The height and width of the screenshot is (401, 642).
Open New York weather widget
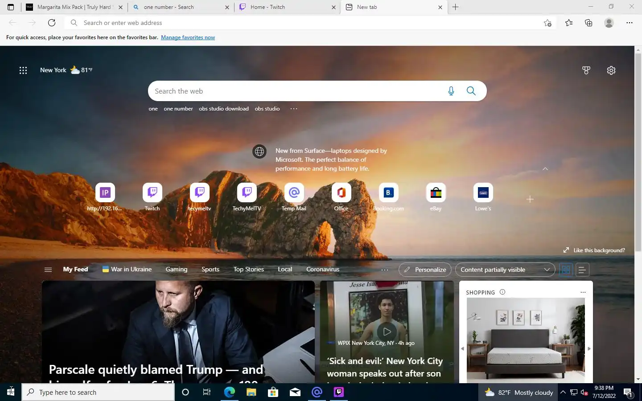66,70
